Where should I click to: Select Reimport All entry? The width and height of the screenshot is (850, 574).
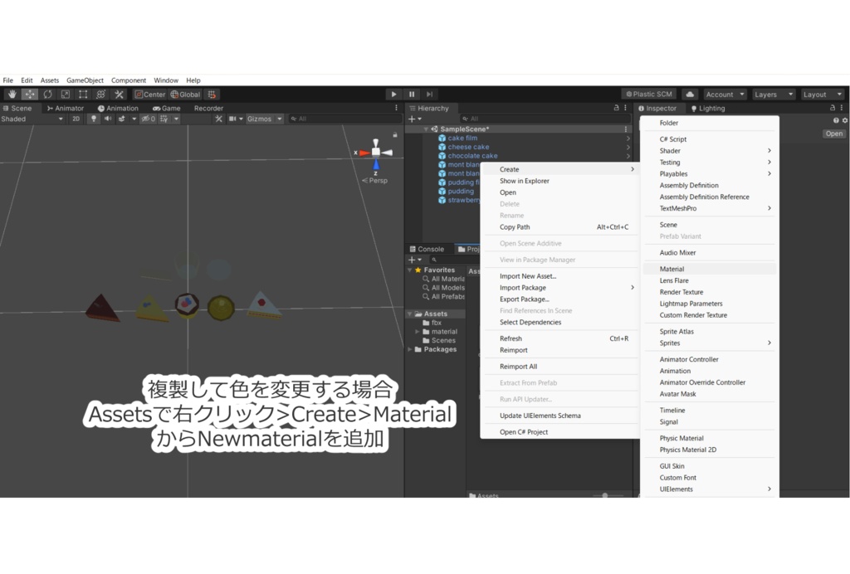(x=560, y=367)
